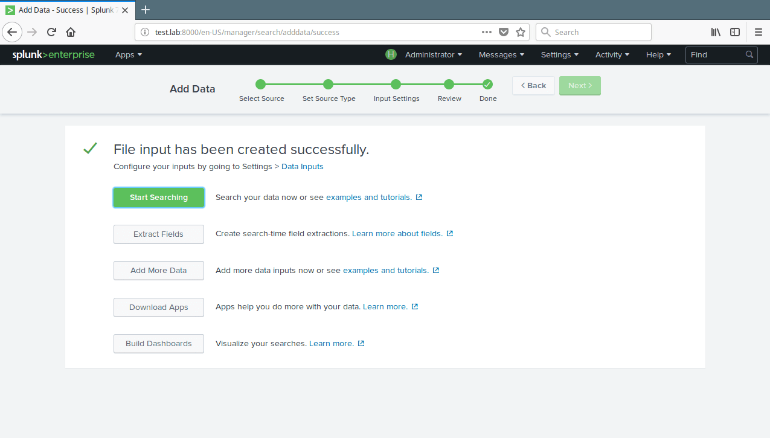Click the Select Source step marker
The image size is (770, 438).
(261, 85)
